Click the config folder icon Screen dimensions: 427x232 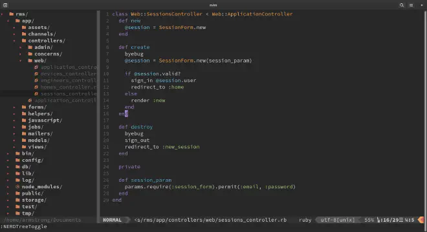point(17,160)
